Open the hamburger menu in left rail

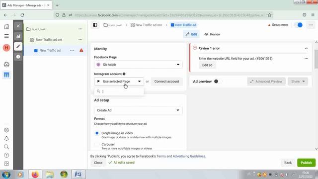6,36
